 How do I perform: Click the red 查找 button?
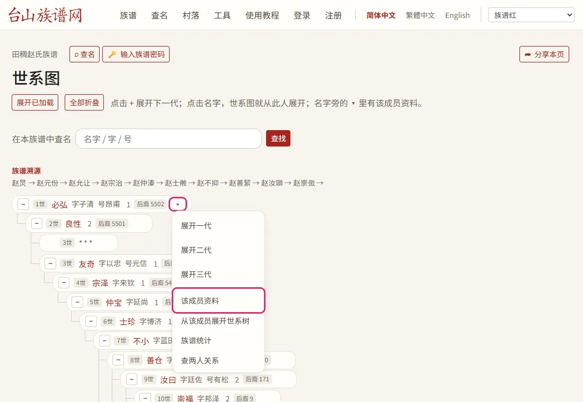tap(278, 139)
